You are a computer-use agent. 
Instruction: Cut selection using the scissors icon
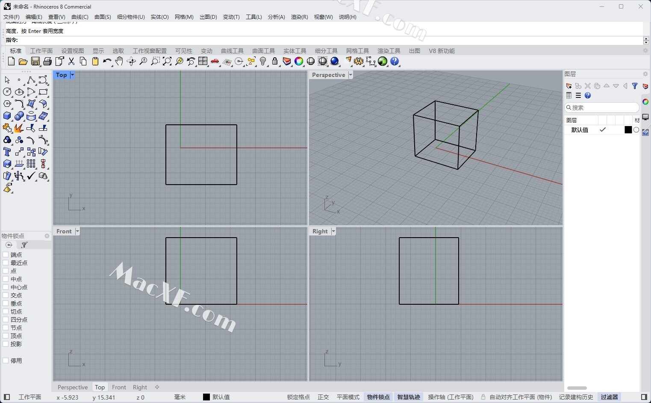71,61
